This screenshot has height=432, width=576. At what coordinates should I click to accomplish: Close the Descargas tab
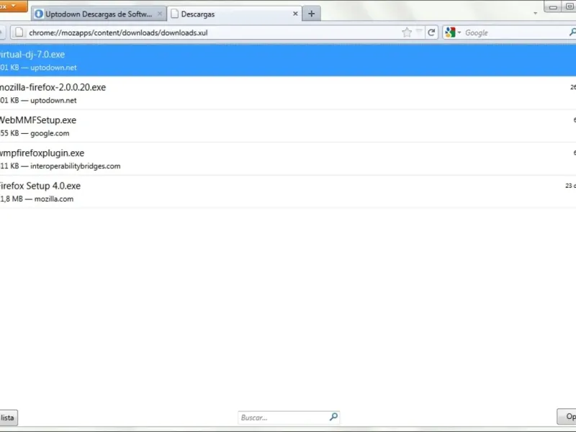[295, 14]
